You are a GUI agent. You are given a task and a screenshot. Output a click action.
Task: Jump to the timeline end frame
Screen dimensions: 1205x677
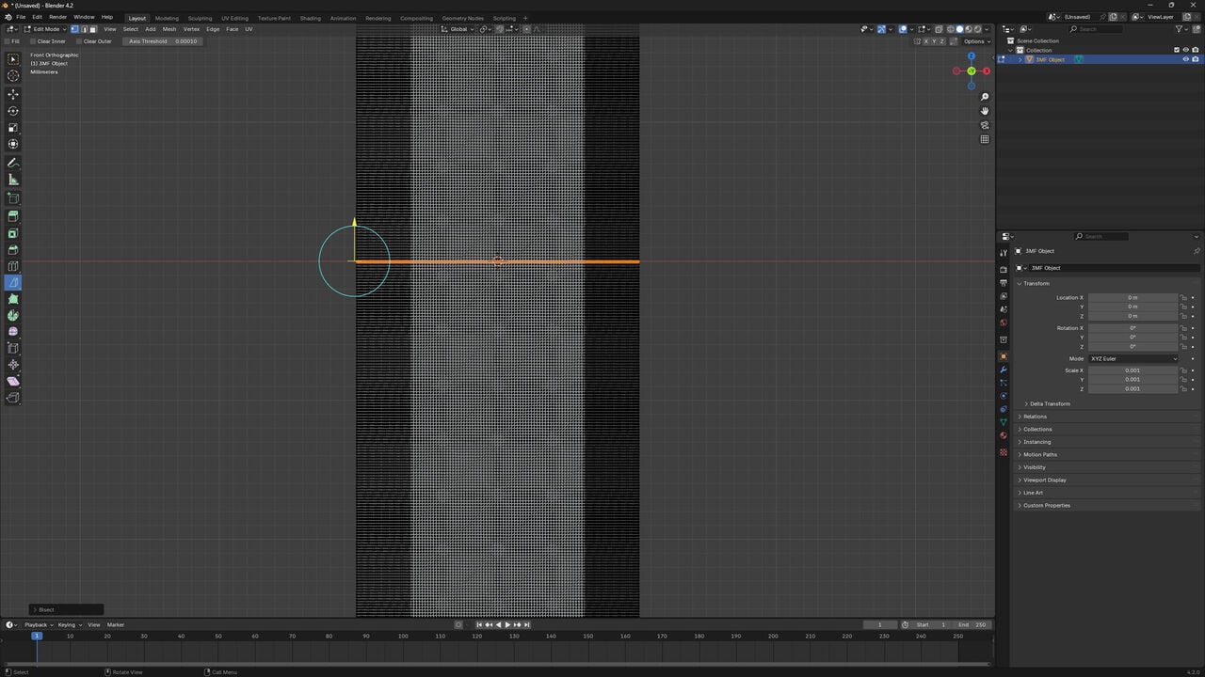point(526,624)
